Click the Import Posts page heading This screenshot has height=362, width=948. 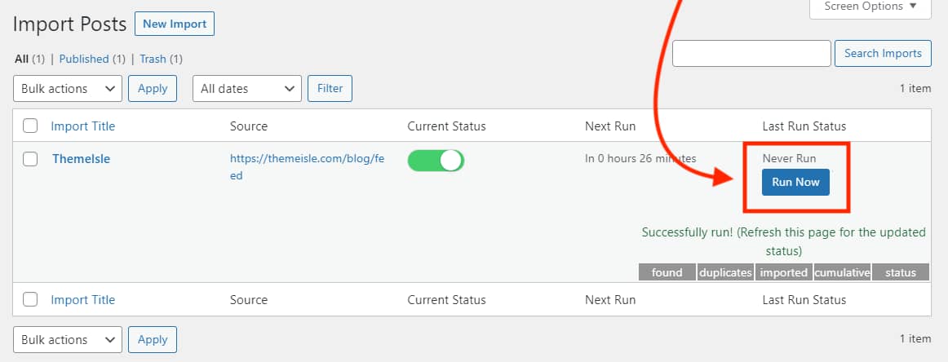click(x=69, y=24)
